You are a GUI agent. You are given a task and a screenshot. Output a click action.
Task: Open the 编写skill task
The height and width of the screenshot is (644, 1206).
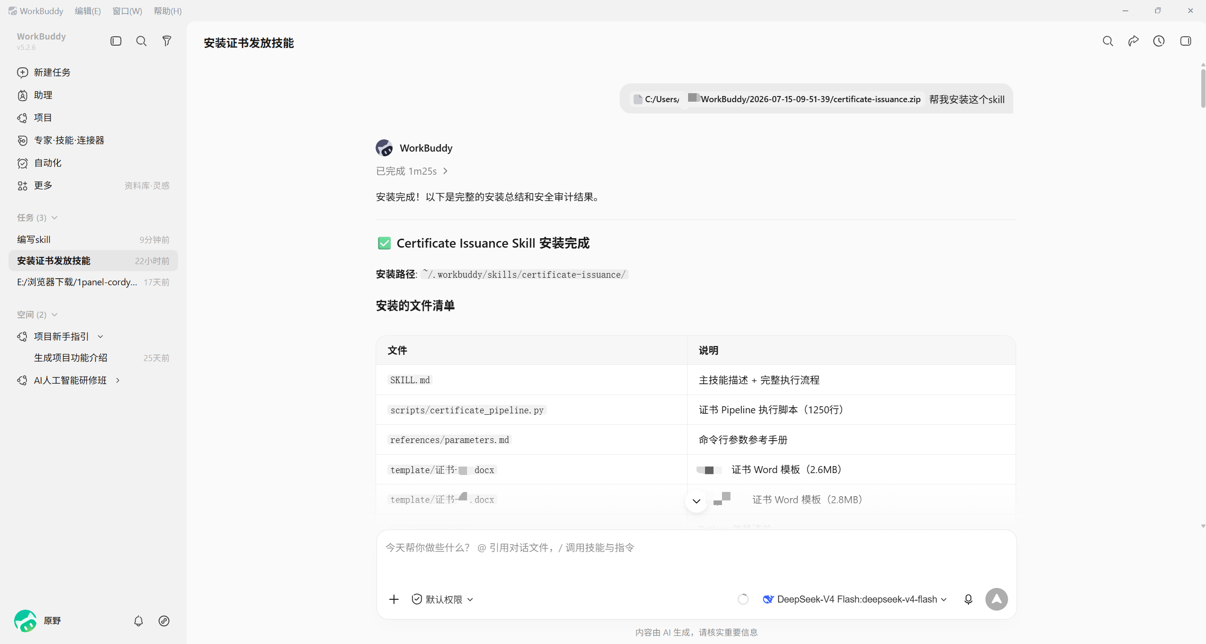point(93,240)
